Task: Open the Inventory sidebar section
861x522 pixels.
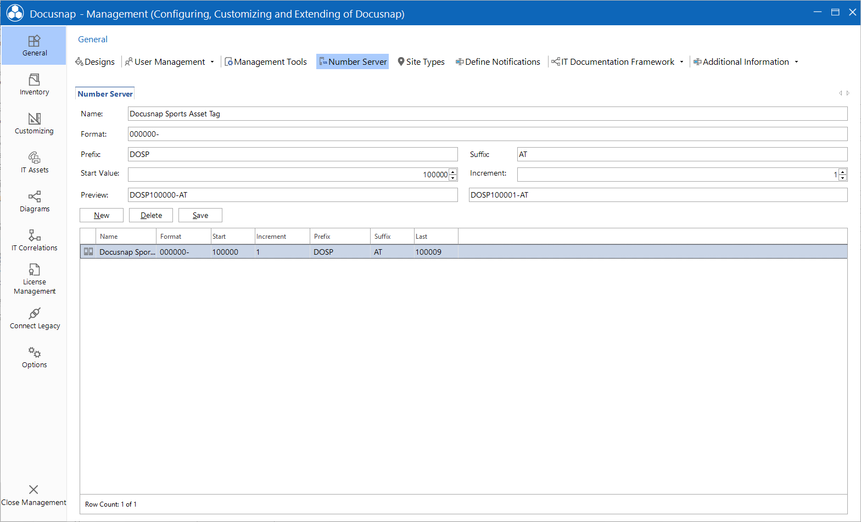Action: point(34,85)
